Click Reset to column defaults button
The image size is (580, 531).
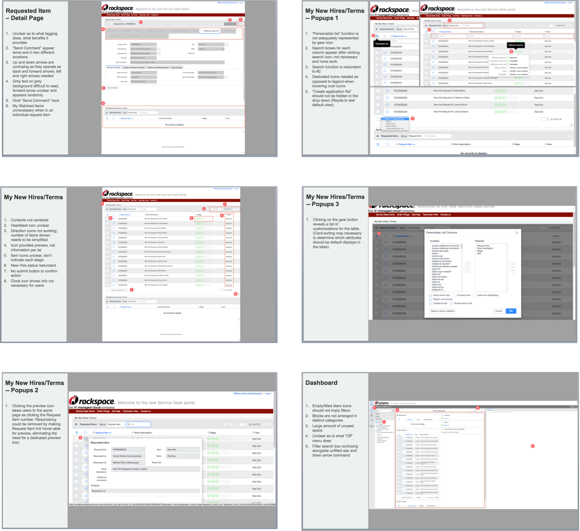click(x=443, y=311)
